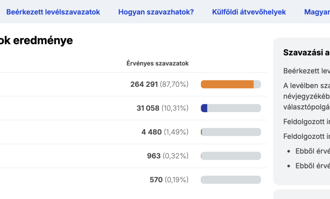Click the green 1,49% progress bar

point(231,132)
